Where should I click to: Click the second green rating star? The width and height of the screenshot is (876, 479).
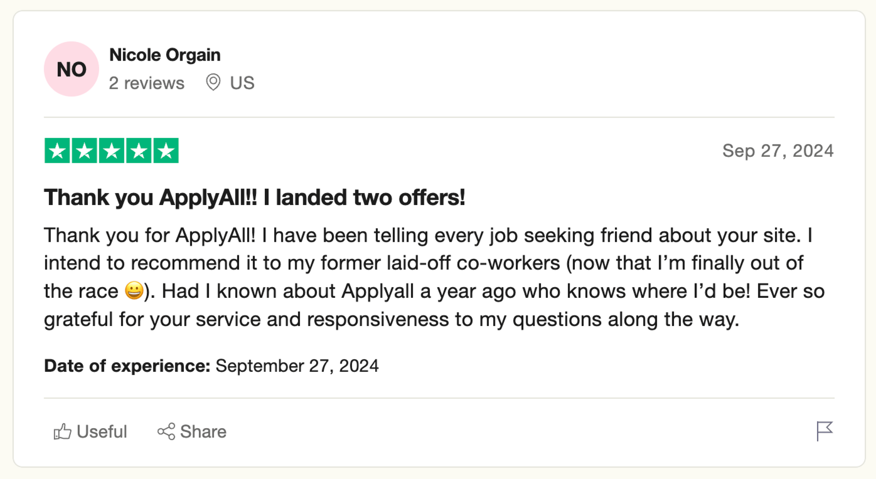coord(84,151)
